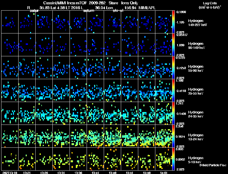Click the B-field Particle Flow legend text
The width and height of the screenshot is (228, 174).
[x=213, y=165]
